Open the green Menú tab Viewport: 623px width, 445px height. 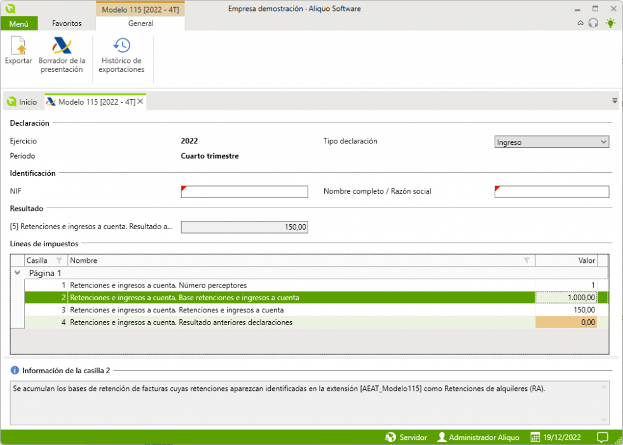pos(19,23)
